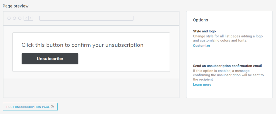Open the Customize link under Style and logo
This screenshot has width=276, height=114.
pos(201,46)
